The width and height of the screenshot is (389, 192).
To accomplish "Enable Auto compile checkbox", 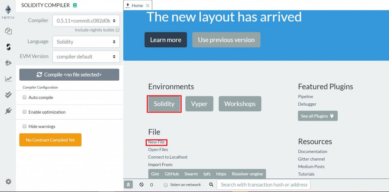I will [25, 97].
